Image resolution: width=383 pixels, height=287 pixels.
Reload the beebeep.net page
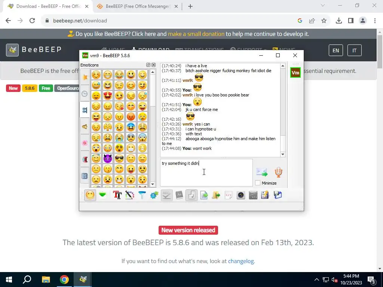coord(32,21)
